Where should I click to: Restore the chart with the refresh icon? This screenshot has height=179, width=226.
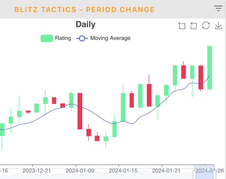click(206, 25)
